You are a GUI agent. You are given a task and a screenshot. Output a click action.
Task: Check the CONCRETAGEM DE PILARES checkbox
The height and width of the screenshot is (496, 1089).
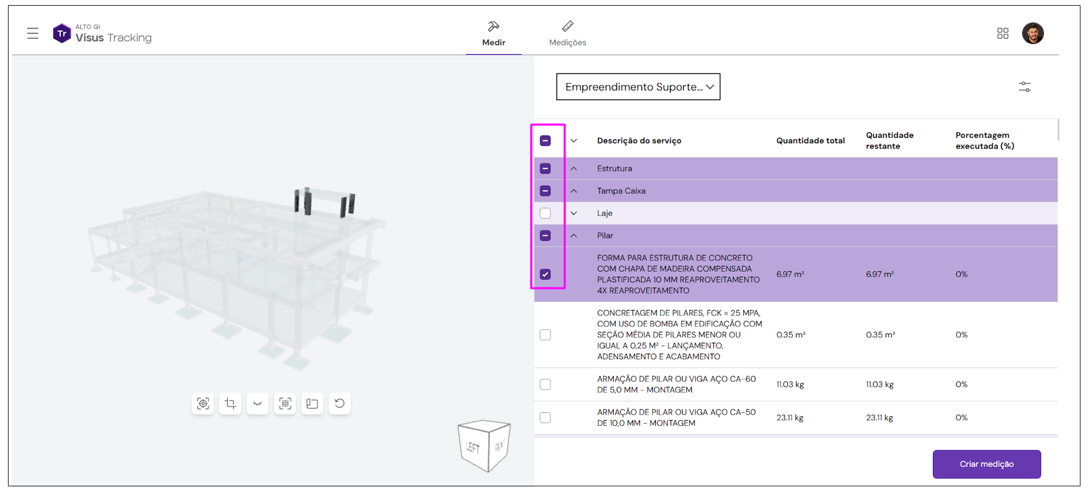[545, 335]
